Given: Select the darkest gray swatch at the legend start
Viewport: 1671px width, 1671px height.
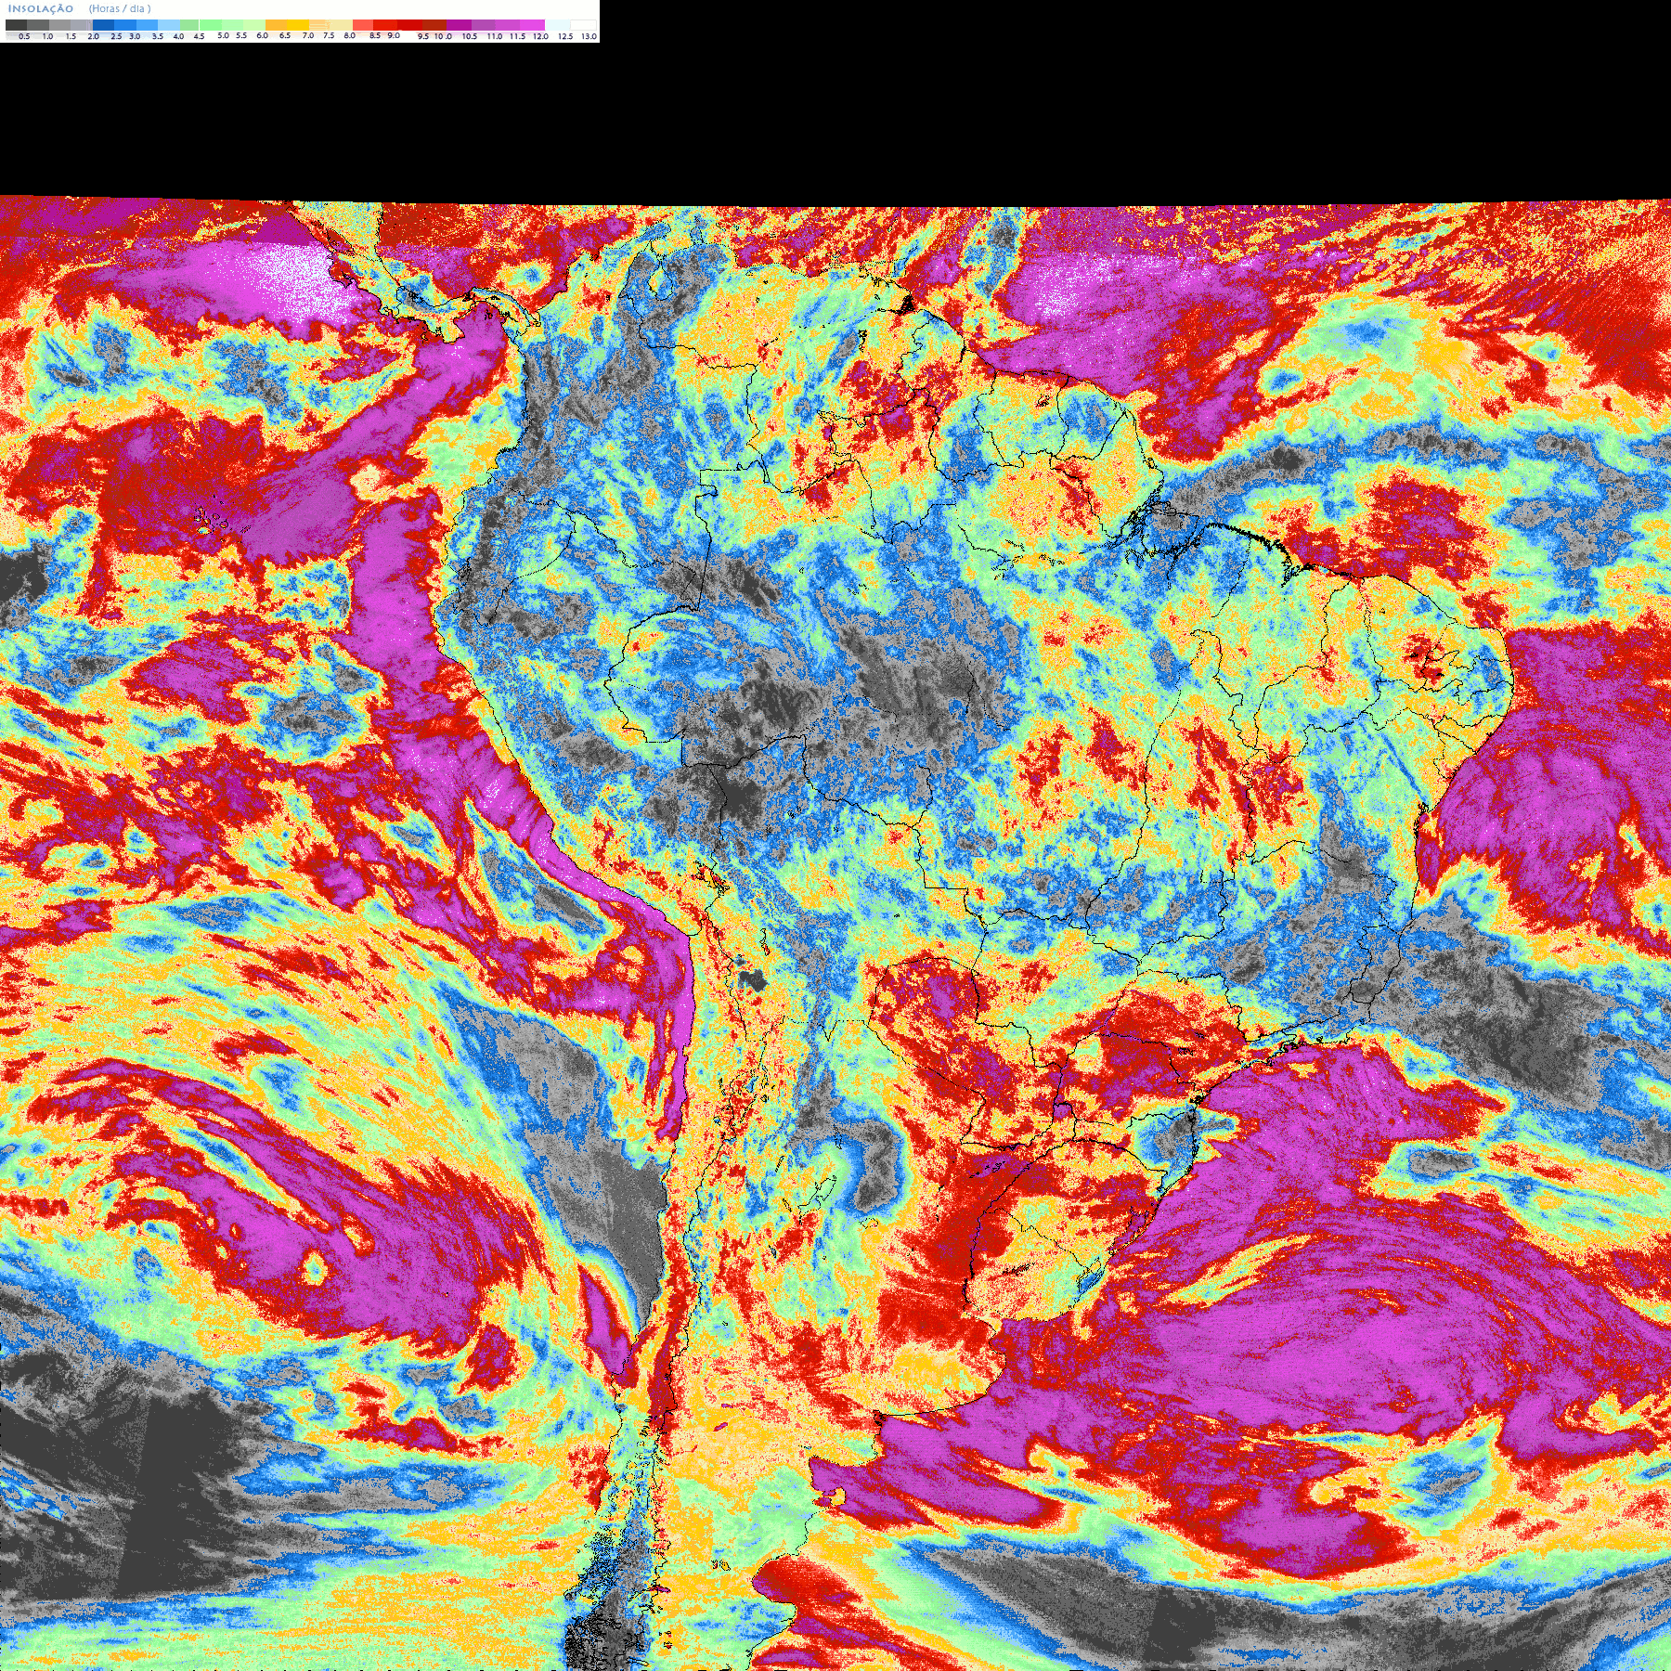Looking at the screenshot, I should (16, 25).
